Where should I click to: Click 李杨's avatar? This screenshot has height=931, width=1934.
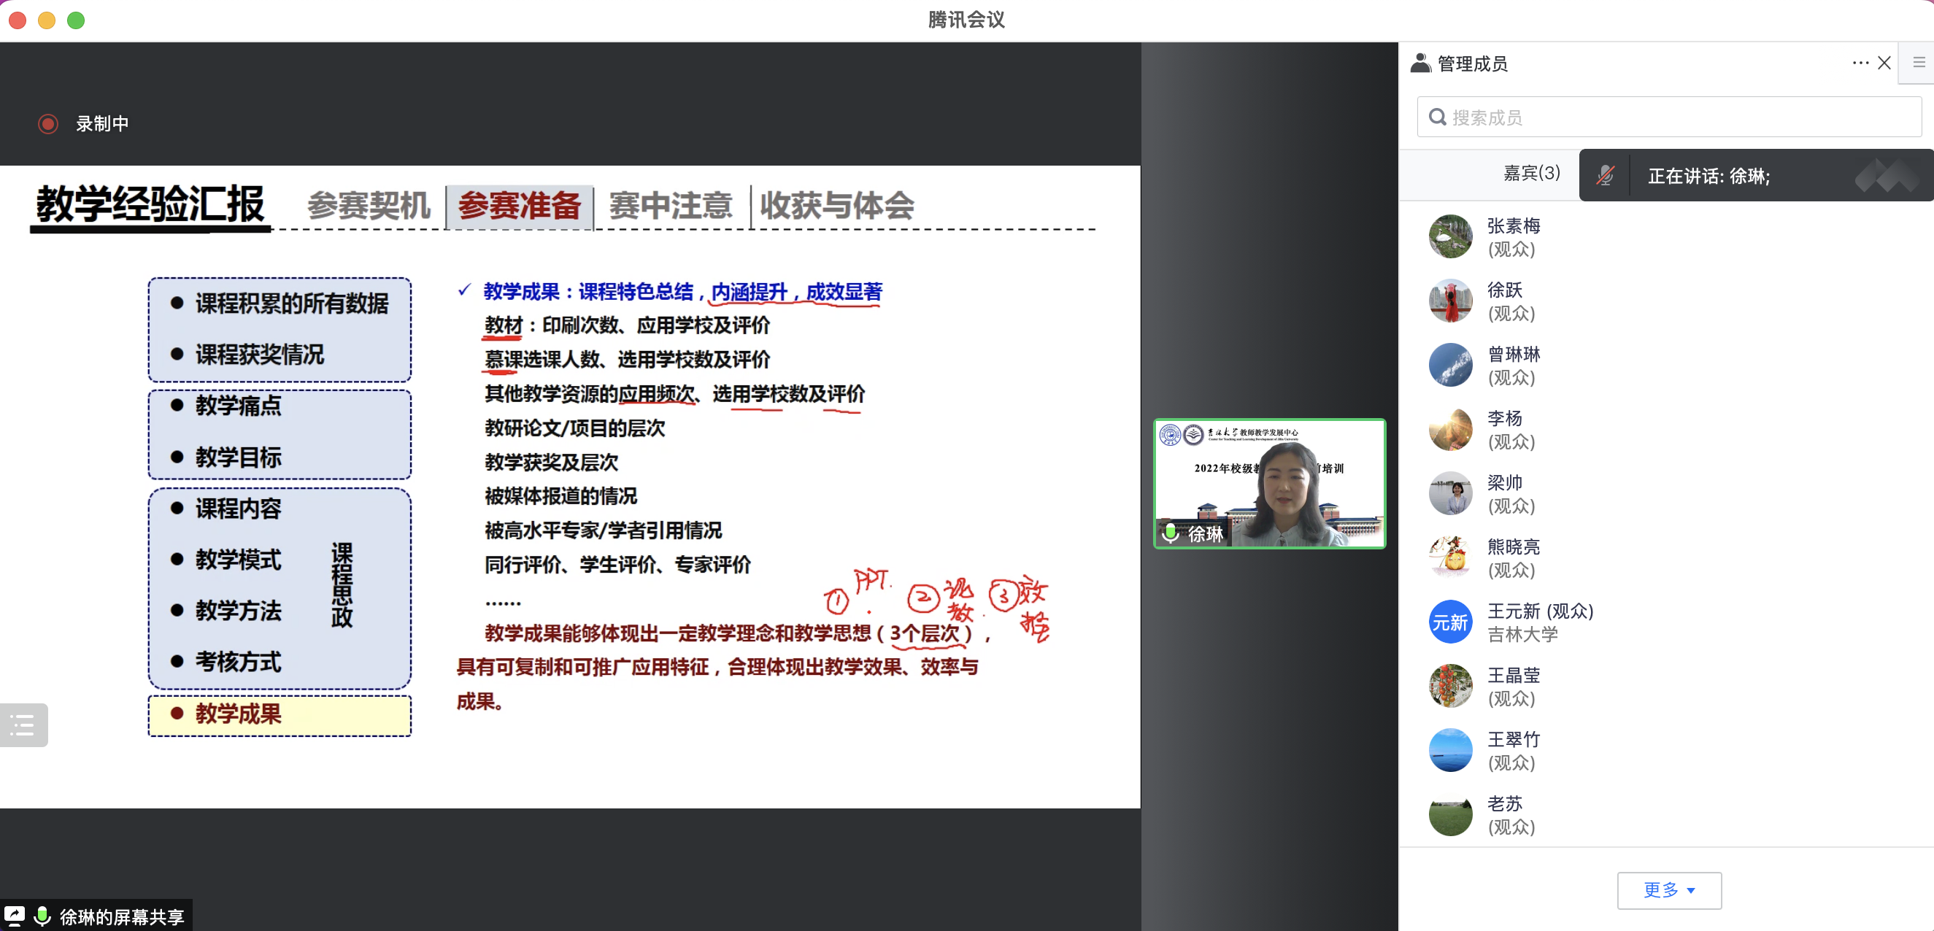(x=1449, y=429)
